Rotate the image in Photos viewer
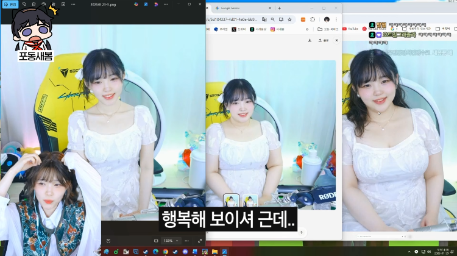 point(24,4)
